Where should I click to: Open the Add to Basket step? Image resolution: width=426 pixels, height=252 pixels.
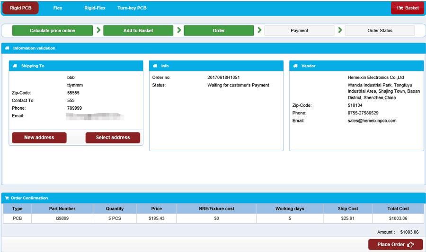pyautogui.click(x=138, y=30)
